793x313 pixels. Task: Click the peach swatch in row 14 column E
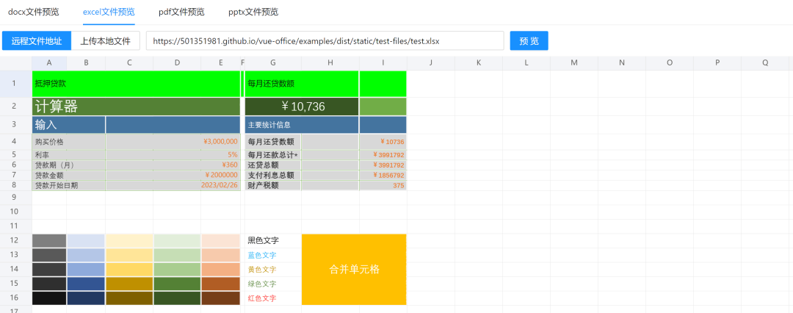point(220,270)
